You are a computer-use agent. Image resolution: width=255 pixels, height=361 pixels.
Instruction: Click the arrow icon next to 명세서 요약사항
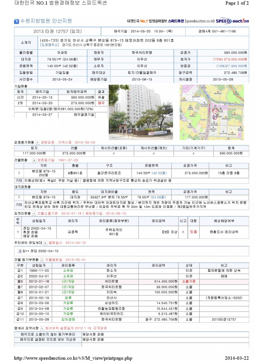click(x=42, y=328)
